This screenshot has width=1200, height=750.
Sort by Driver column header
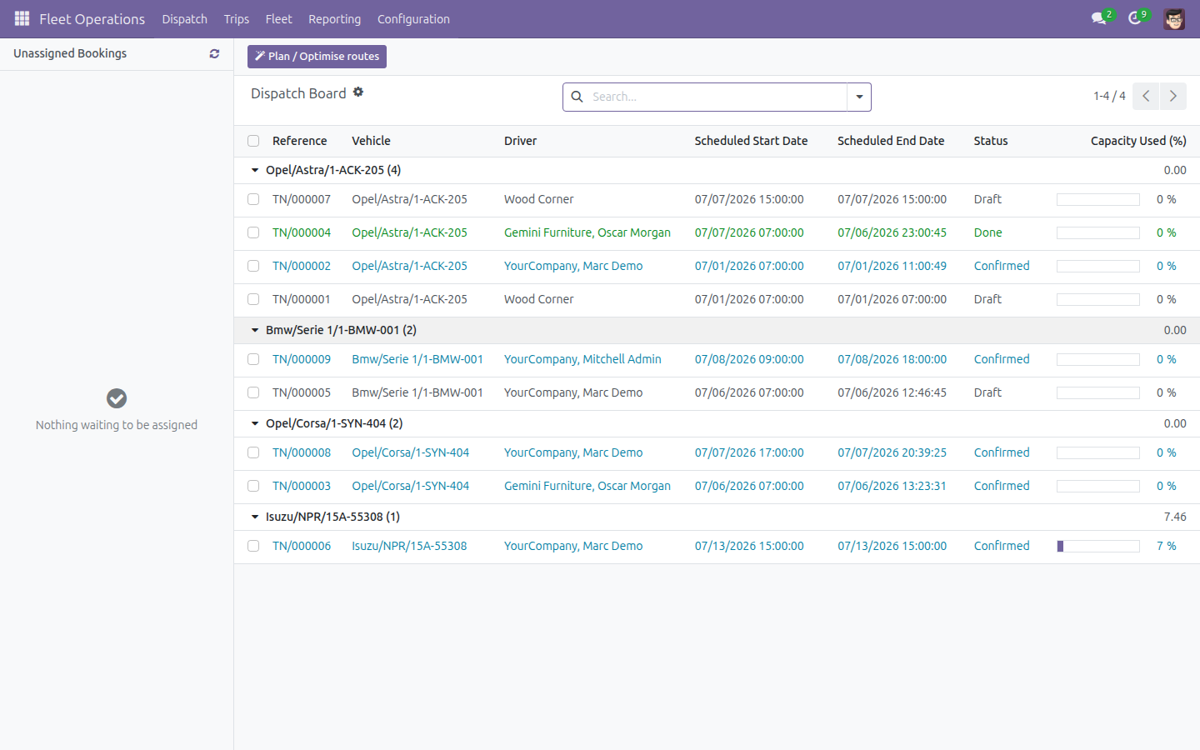(x=520, y=141)
